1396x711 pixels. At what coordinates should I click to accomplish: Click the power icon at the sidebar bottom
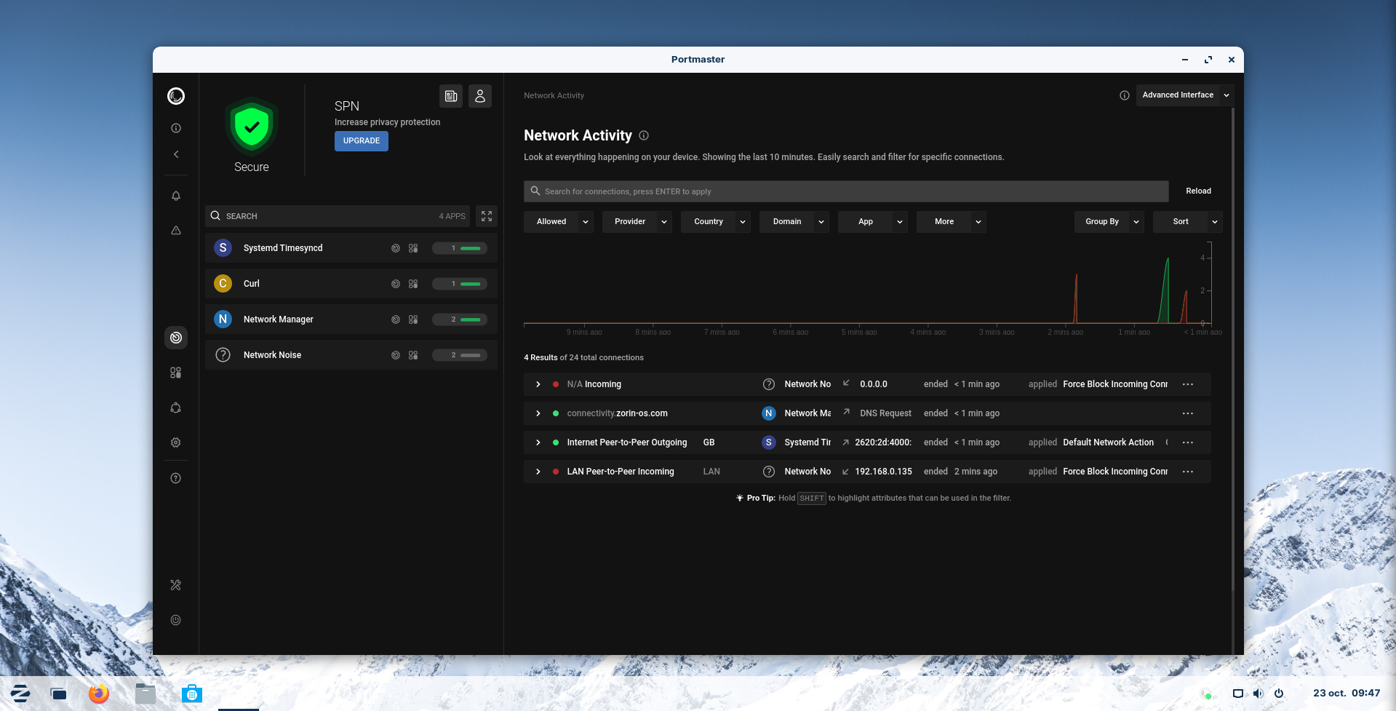(176, 620)
